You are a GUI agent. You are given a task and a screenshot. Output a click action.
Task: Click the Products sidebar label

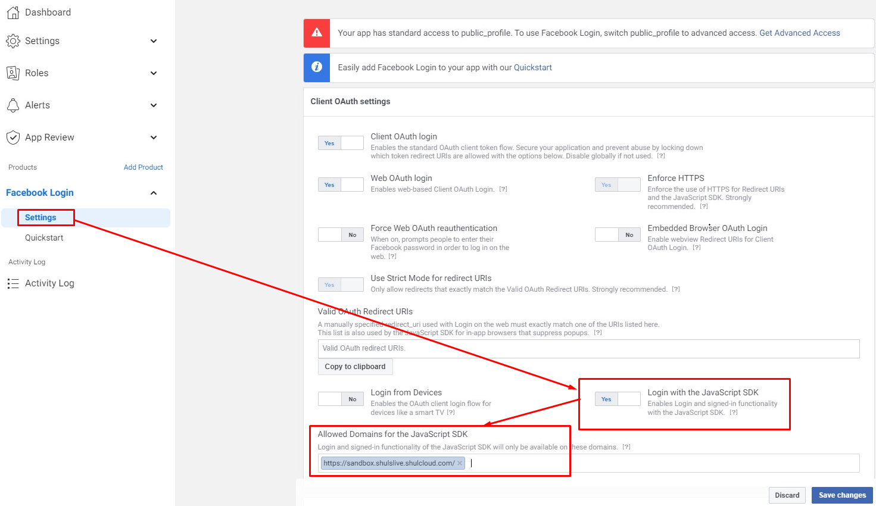click(23, 167)
